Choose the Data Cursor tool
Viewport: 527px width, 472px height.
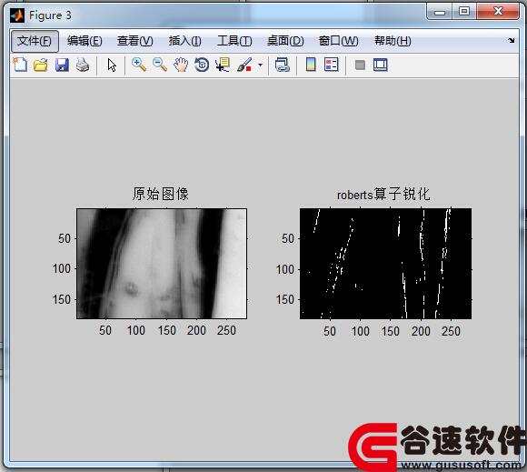[x=223, y=65]
